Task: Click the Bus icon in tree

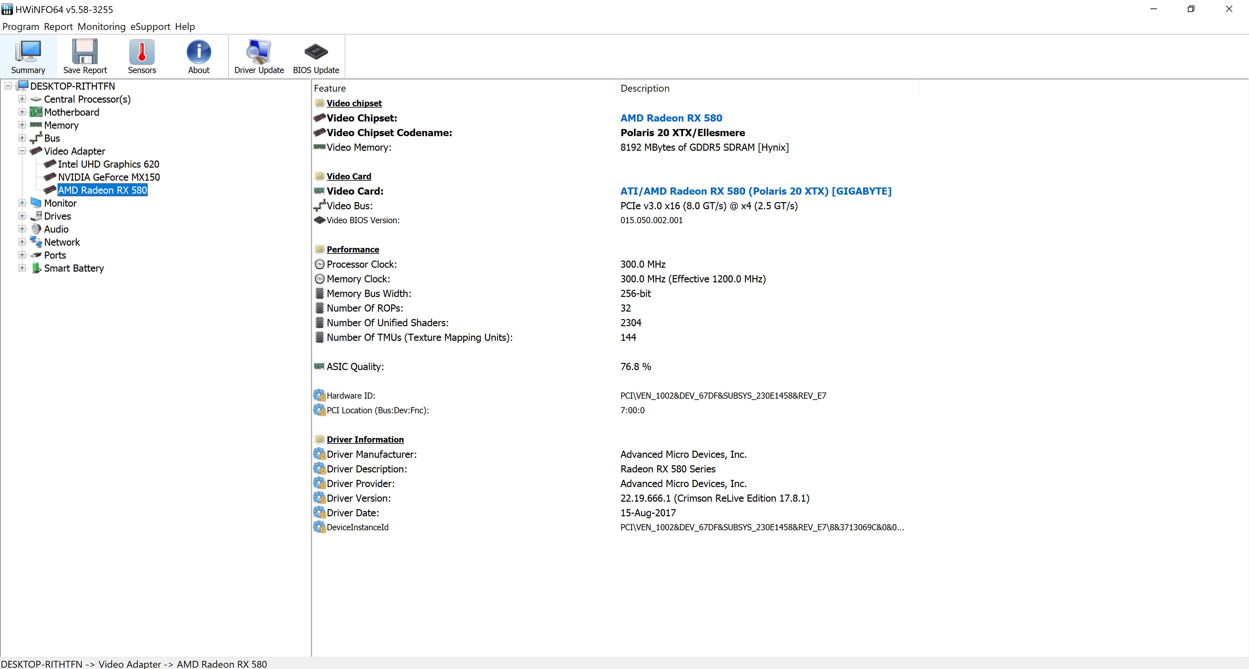Action: pyautogui.click(x=36, y=138)
